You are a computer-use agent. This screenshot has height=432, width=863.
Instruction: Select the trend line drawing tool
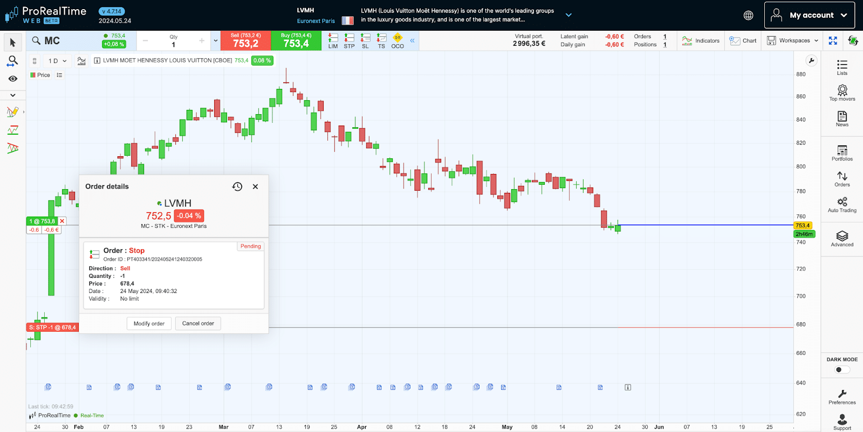(x=13, y=130)
